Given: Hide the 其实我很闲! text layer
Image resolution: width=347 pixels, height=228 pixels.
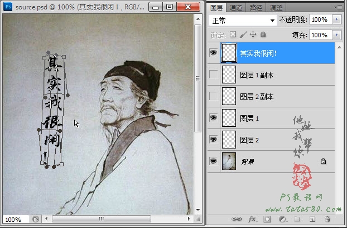Looking at the screenshot, I should [x=213, y=53].
